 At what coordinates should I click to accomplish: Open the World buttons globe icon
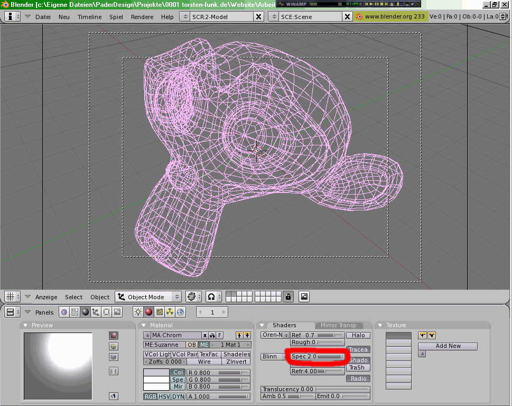click(181, 312)
